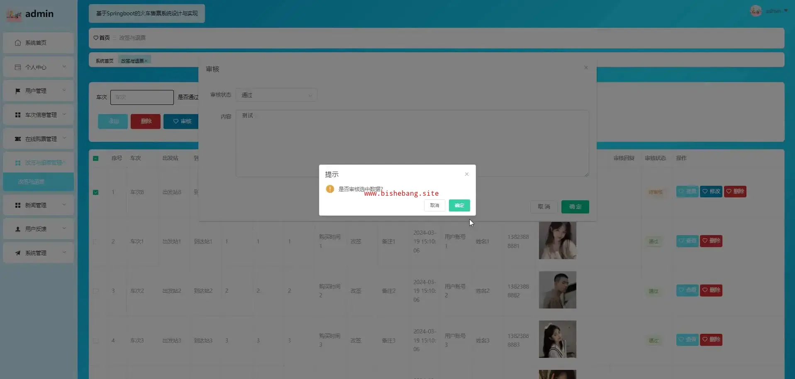Select 改签与退票 submenu item in sidebar
The height and width of the screenshot is (379, 795).
click(38, 182)
